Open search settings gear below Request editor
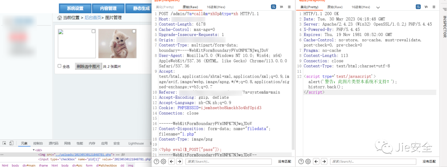Viewport: 447px width, 167px height. (x=163, y=162)
